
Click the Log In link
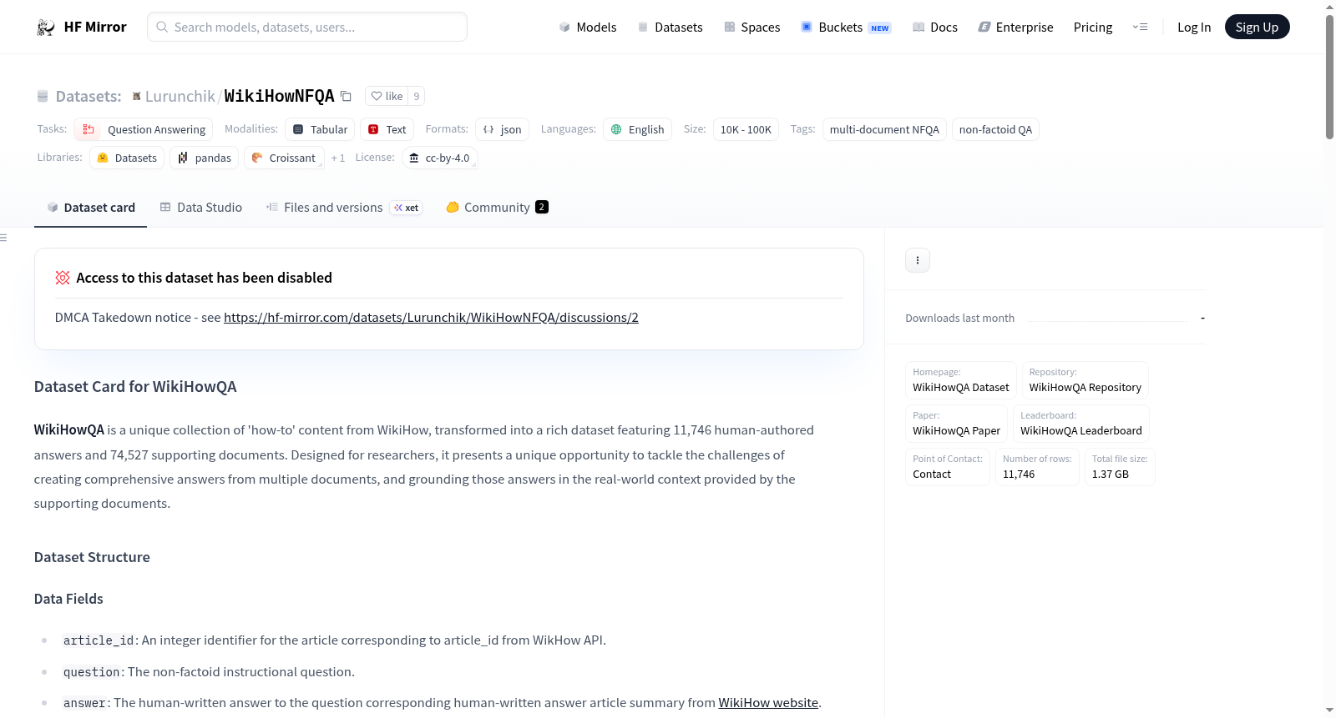click(1194, 28)
